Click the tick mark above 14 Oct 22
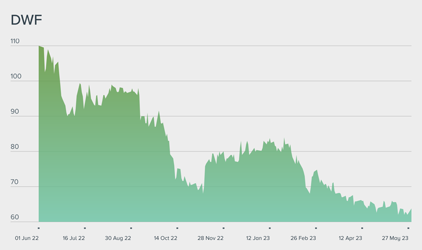The image size is (422, 250). pos(177,228)
